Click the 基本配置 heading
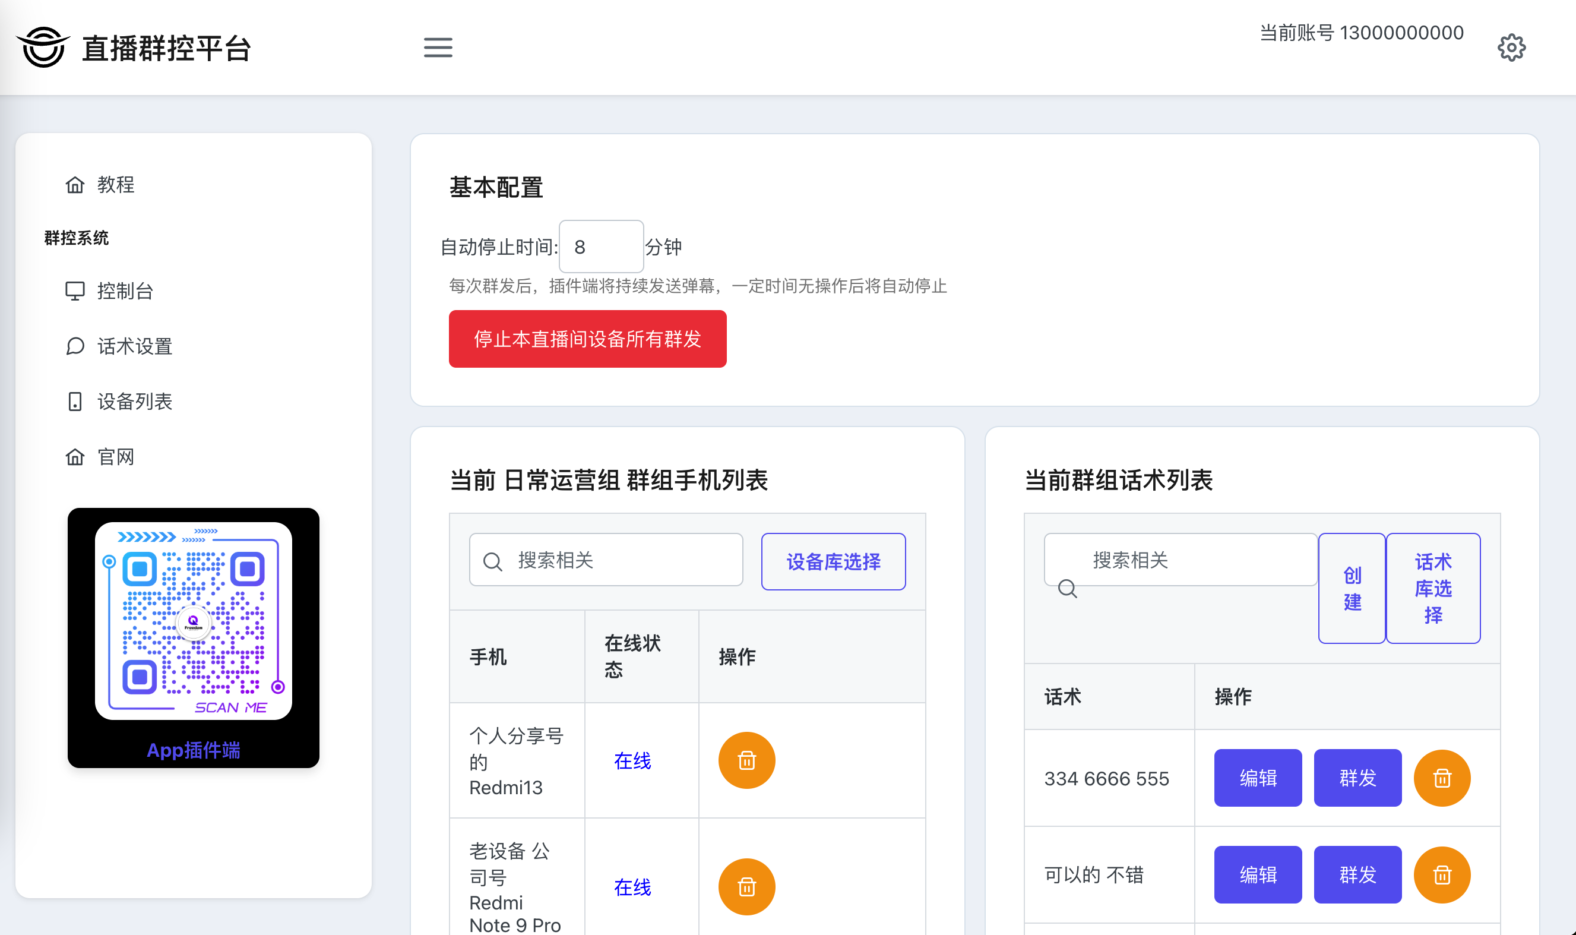This screenshot has height=935, width=1576. point(496,187)
